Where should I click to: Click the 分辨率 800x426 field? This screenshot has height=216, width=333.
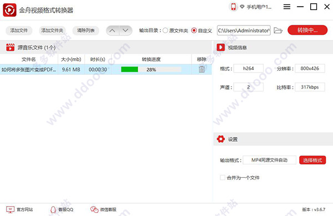[x=310, y=69]
